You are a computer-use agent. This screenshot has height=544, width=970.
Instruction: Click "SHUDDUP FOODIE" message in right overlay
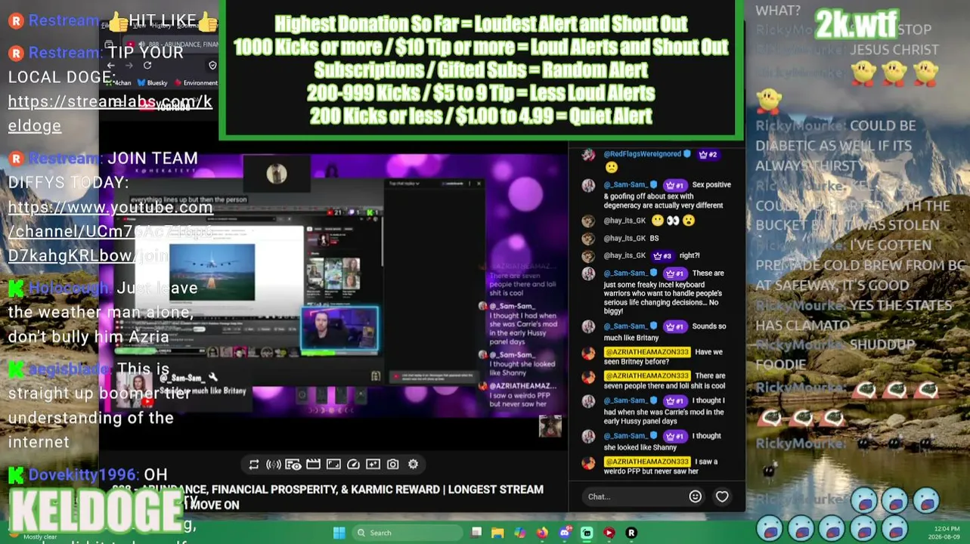835,354
